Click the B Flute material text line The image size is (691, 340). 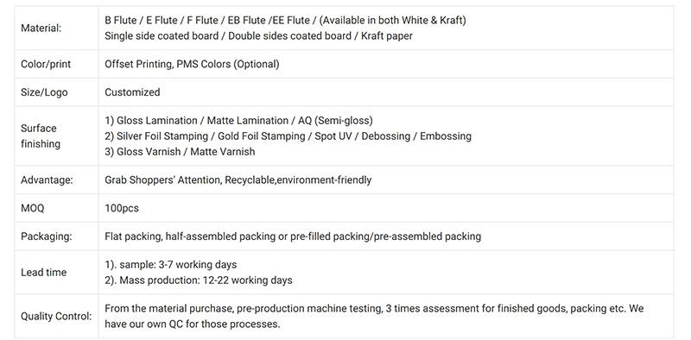tap(285, 20)
